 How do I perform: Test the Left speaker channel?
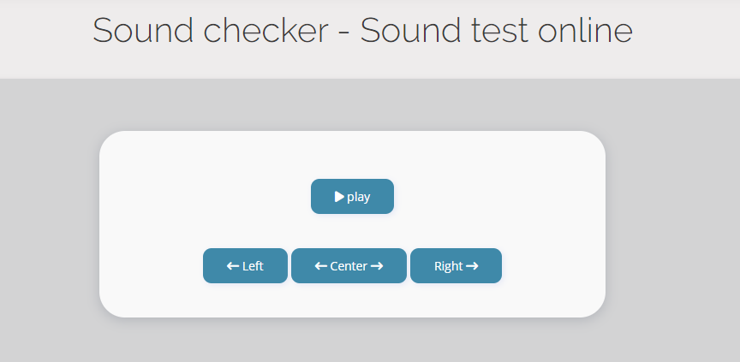[x=245, y=266]
